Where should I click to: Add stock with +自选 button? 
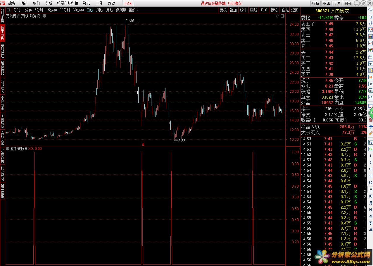pos(284,10)
